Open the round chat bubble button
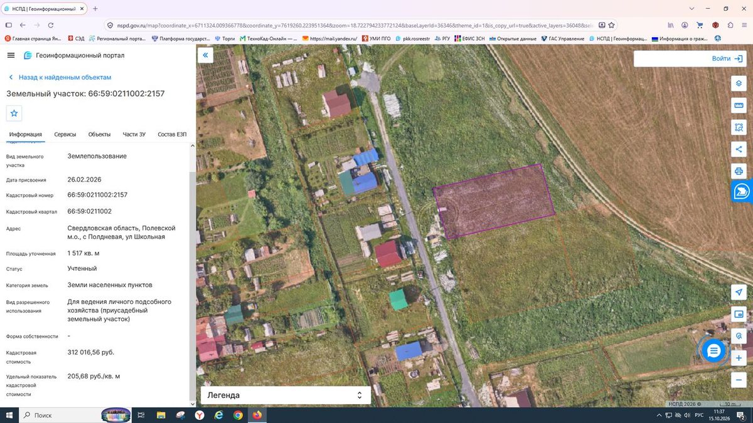This screenshot has height=423, width=753. click(x=713, y=351)
